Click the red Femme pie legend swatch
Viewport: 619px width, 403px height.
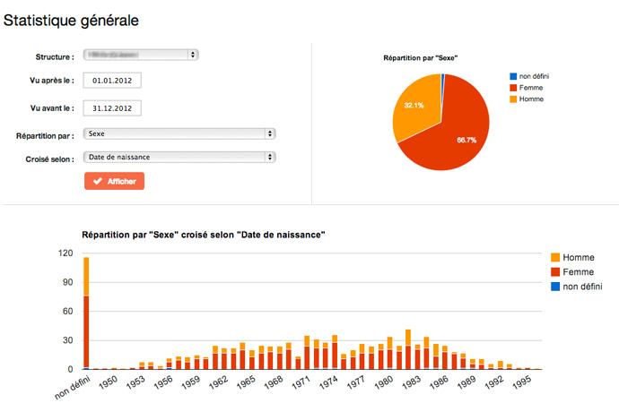[512, 87]
